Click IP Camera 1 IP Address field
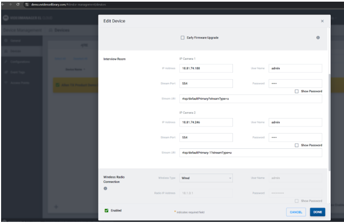This screenshot has height=223, width=344. (x=206, y=69)
